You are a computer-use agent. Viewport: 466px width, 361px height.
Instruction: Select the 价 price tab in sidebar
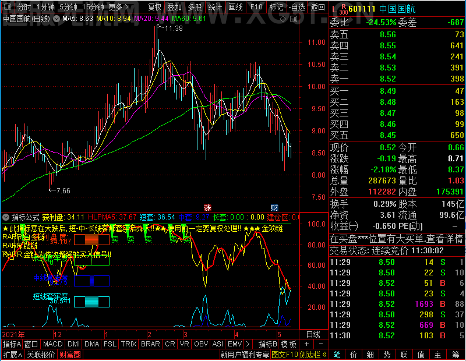pos(354,355)
